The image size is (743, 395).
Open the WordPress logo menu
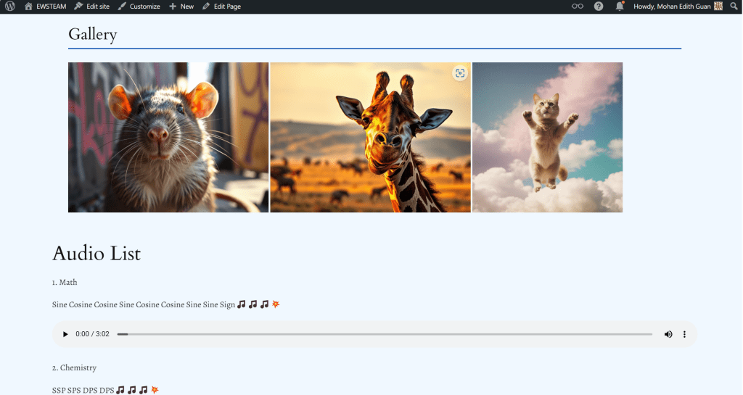10,7
